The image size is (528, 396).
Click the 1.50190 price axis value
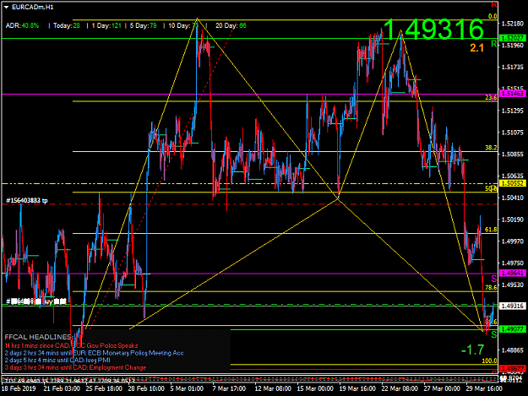[512, 220]
